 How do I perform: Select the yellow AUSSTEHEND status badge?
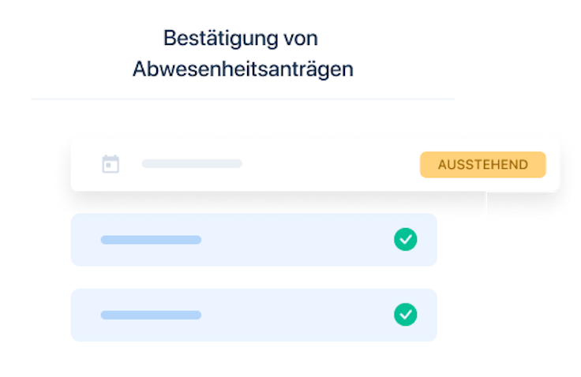coord(483,164)
